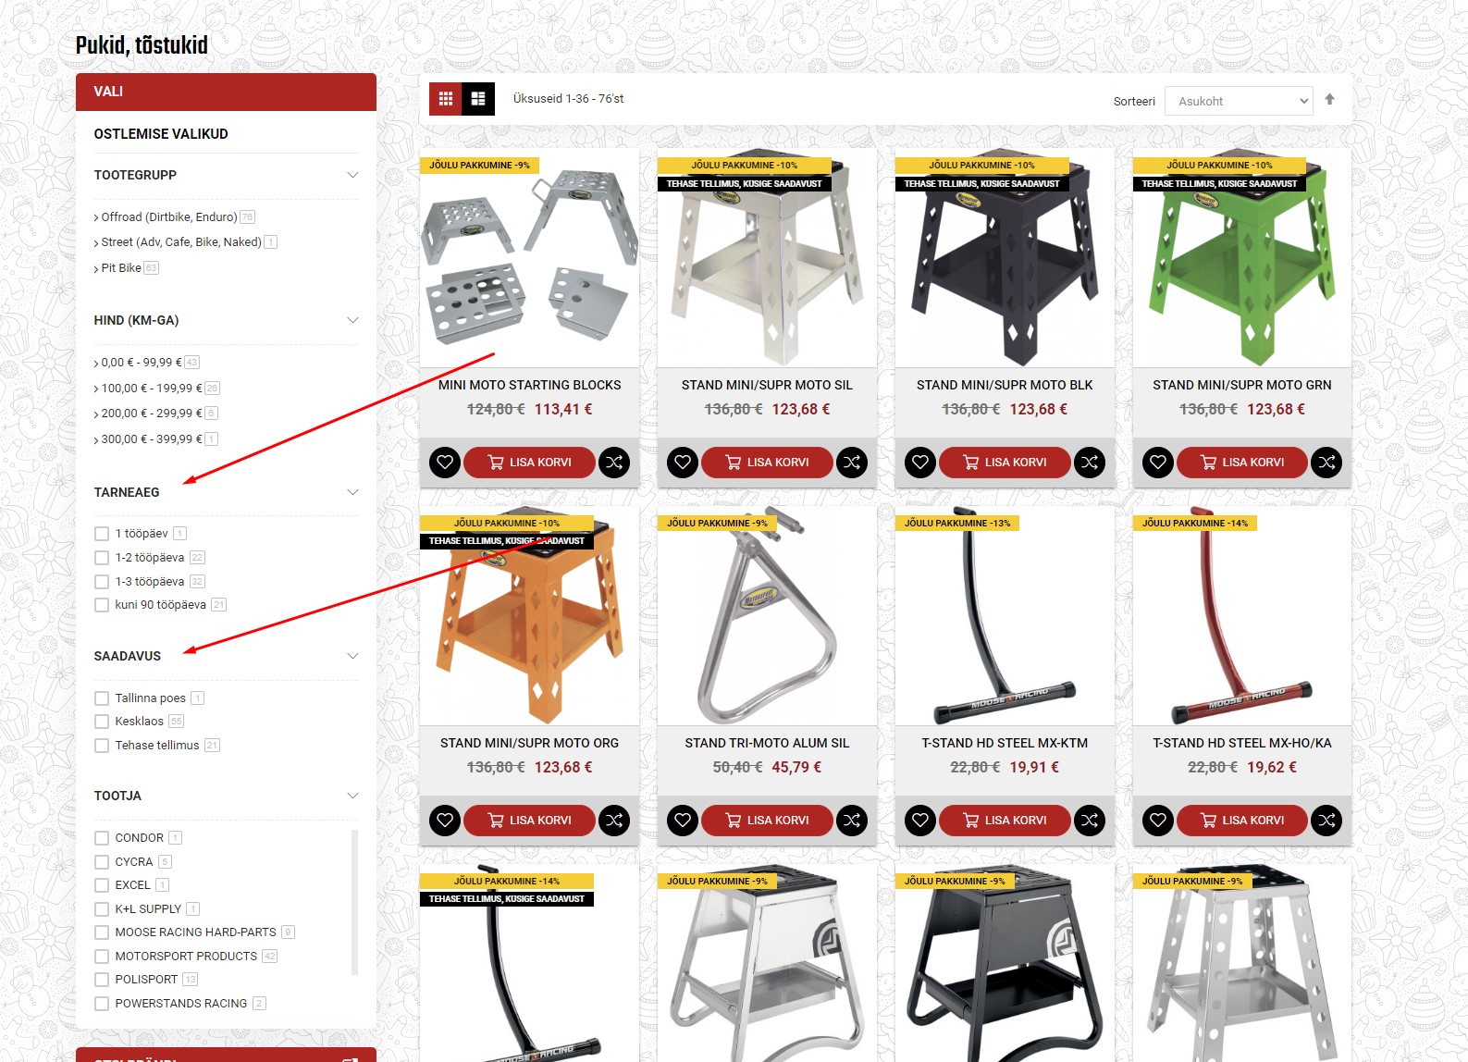Open Offroad (Dirtbike, Enduro) category
Screen dimensions: 1468x1062
[x=168, y=217]
